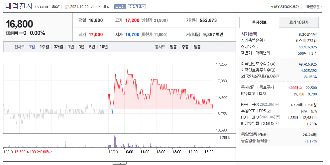Viewport: 330px width, 165px height.
Task: Click the 15:00 marker on chart time axis
Action: click(209, 151)
